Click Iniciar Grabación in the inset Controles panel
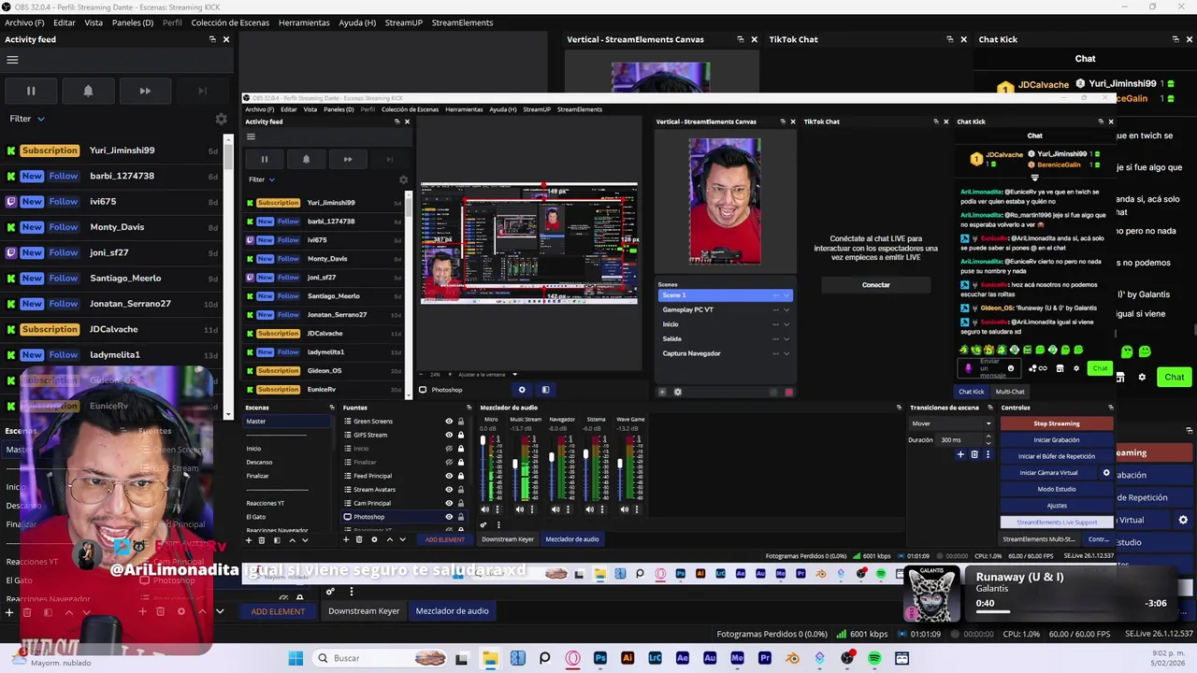This screenshot has width=1197, height=673. [x=1057, y=439]
